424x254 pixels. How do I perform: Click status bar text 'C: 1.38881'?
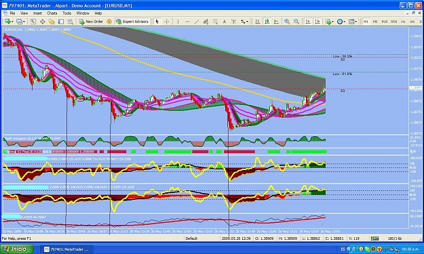click(x=334, y=238)
